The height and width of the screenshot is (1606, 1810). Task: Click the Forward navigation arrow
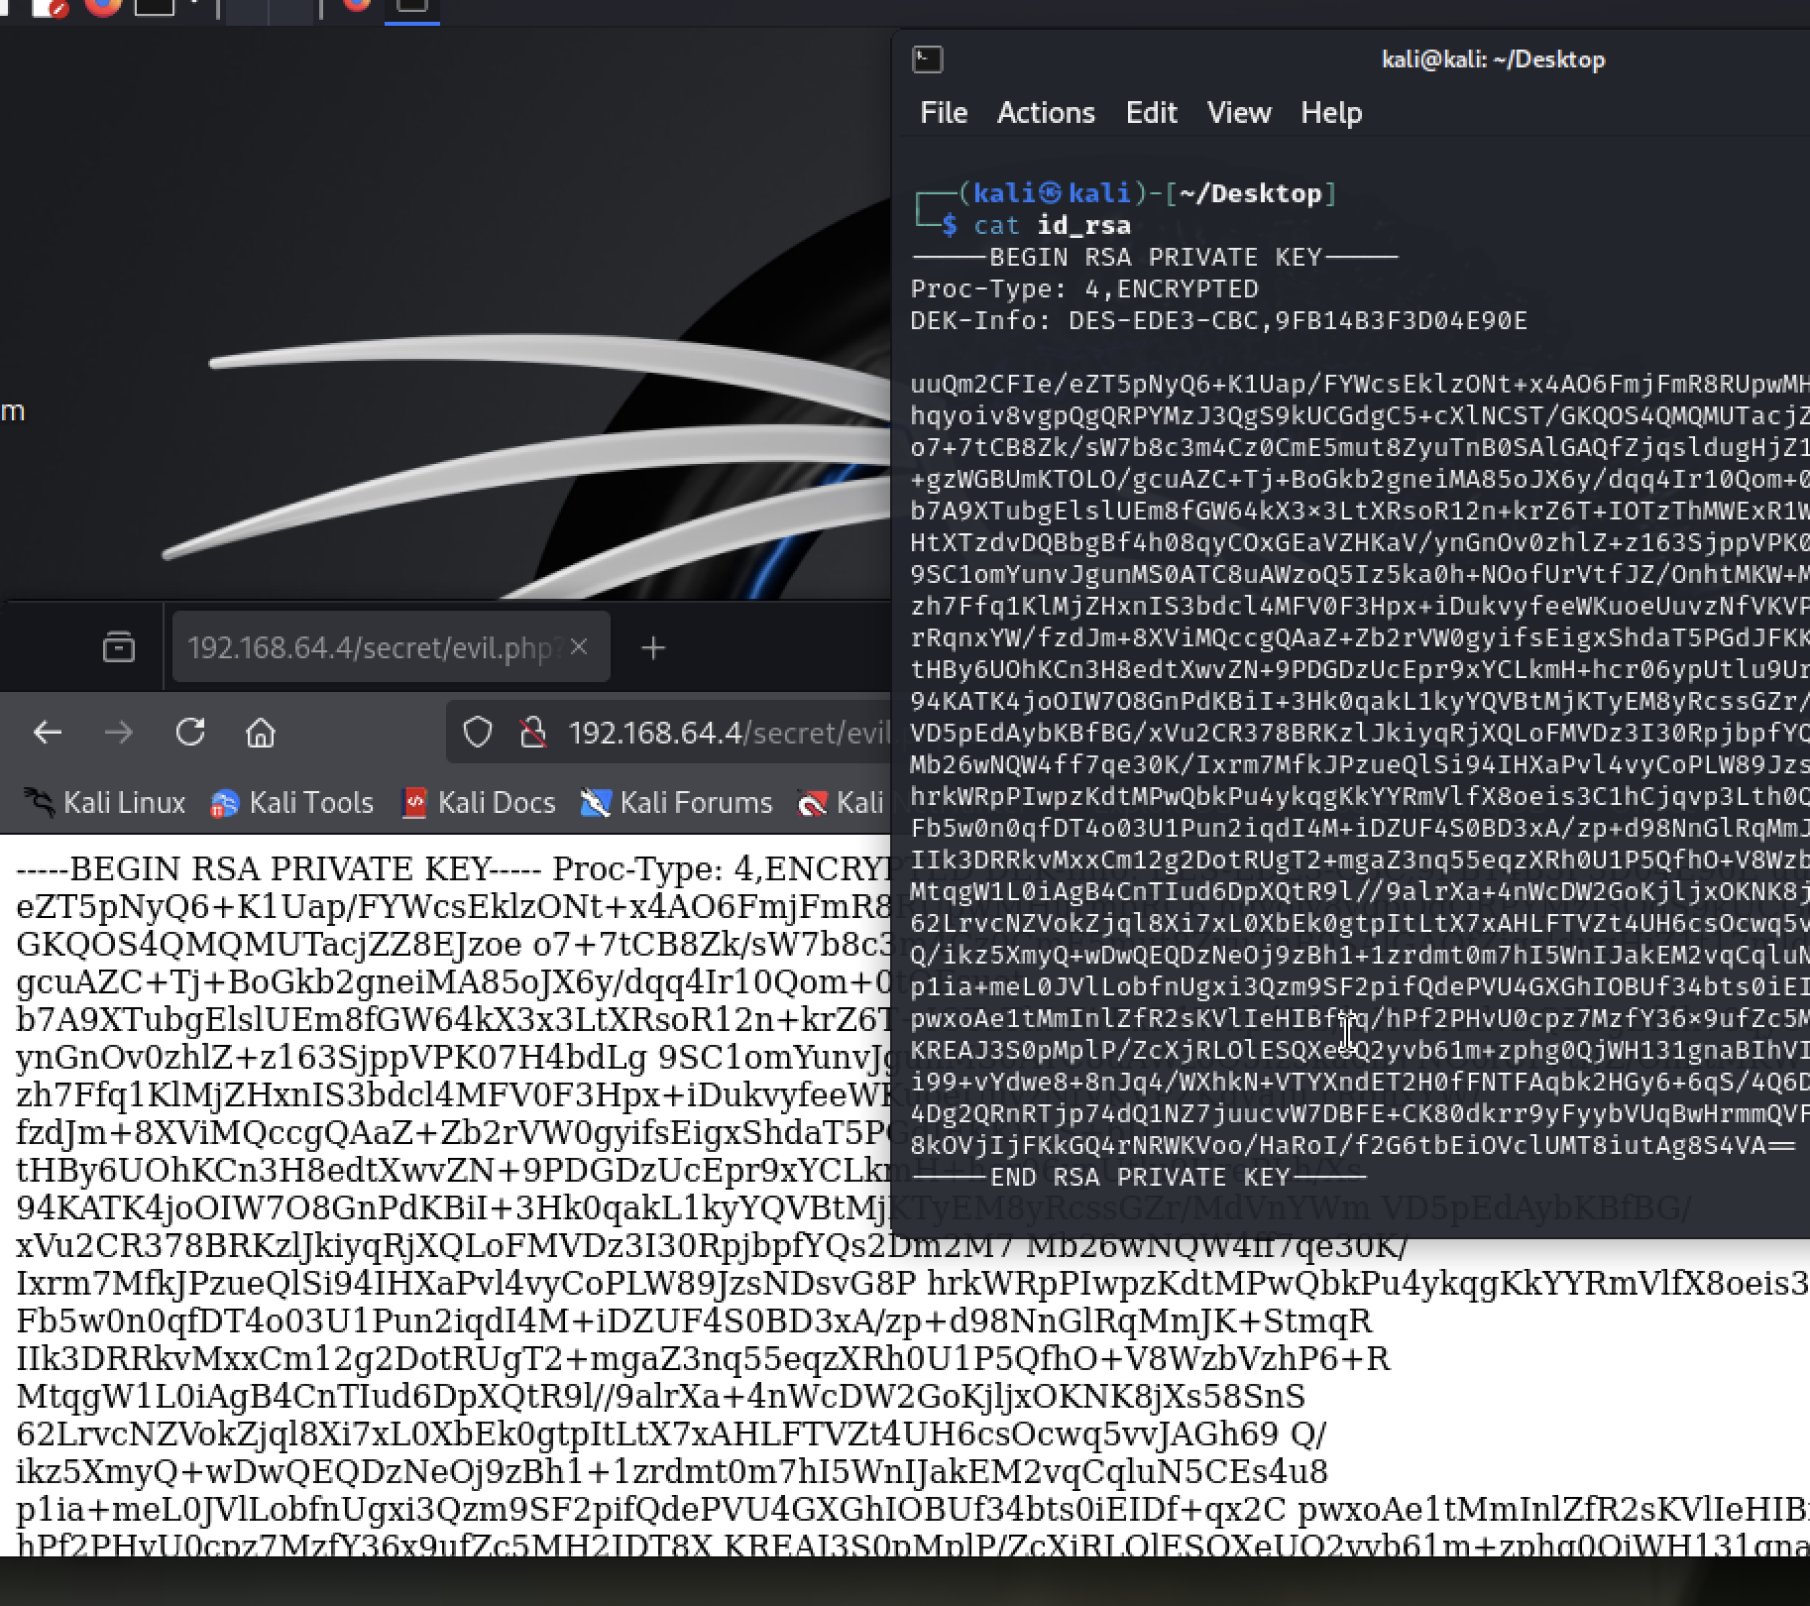click(x=119, y=733)
